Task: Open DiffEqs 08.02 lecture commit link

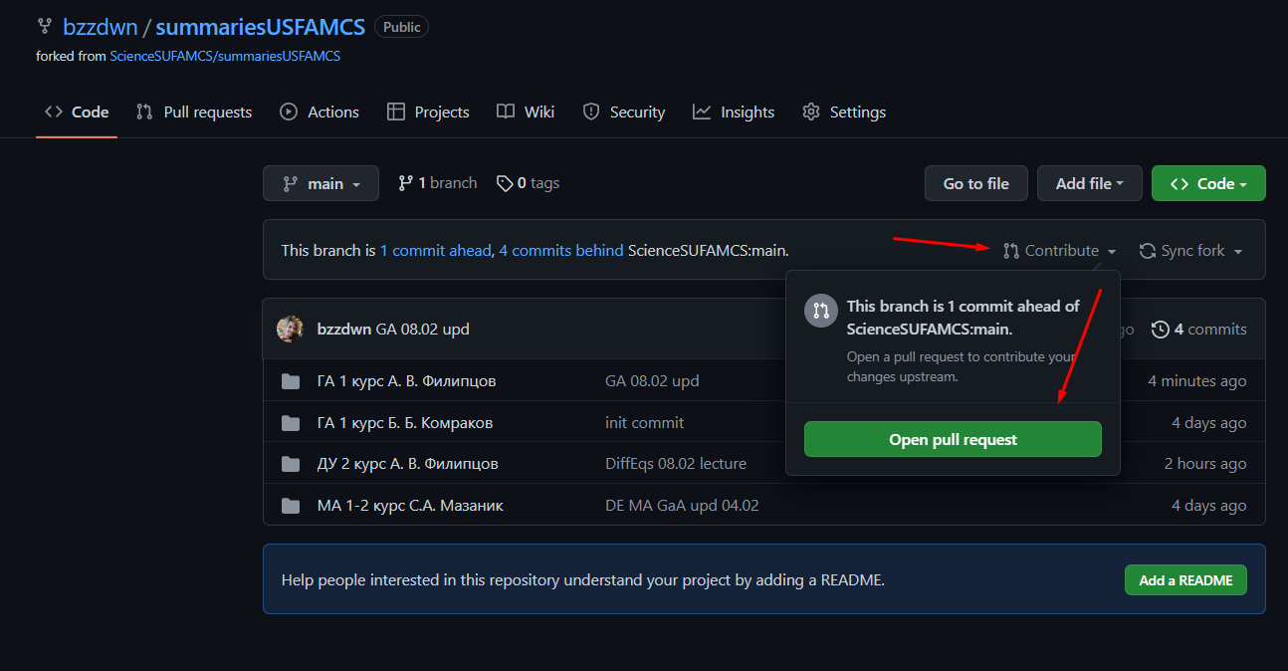Action: [676, 464]
